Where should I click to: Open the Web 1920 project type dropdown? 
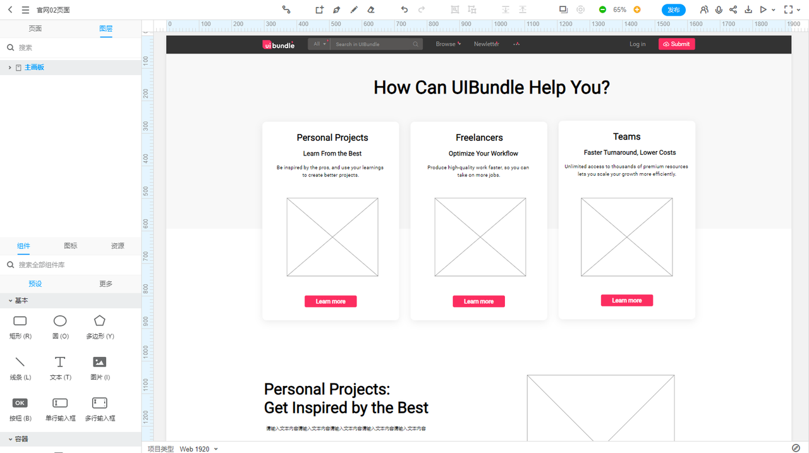(198, 449)
